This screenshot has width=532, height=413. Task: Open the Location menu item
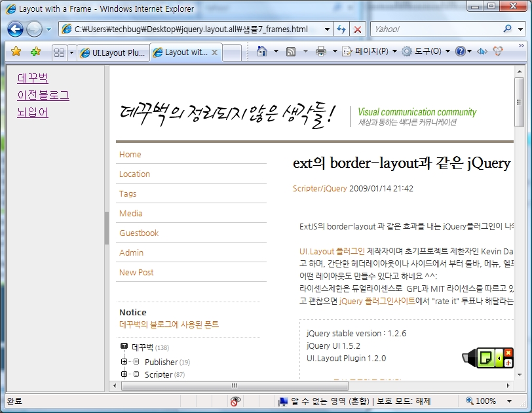(134, 174)
